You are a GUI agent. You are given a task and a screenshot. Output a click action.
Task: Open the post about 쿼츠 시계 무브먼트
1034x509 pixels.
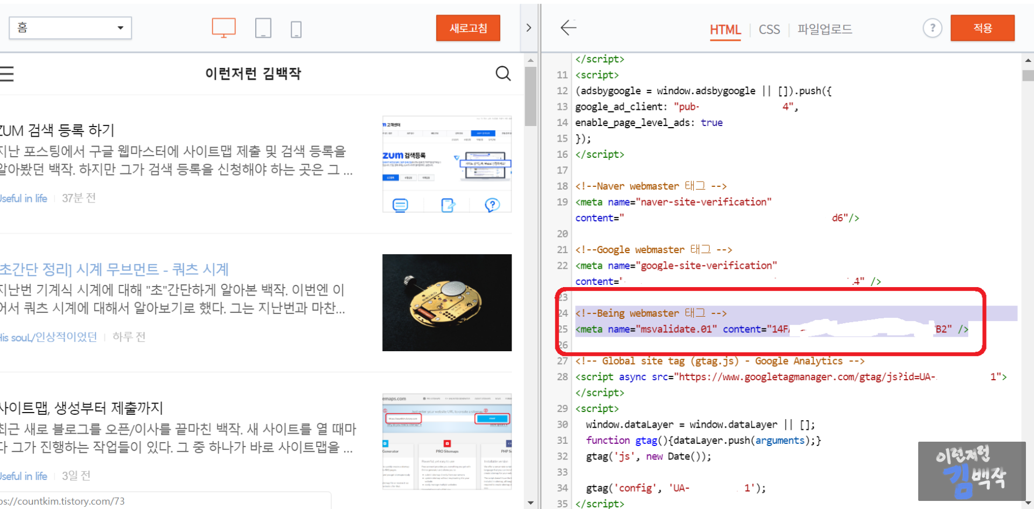[114, 269]
